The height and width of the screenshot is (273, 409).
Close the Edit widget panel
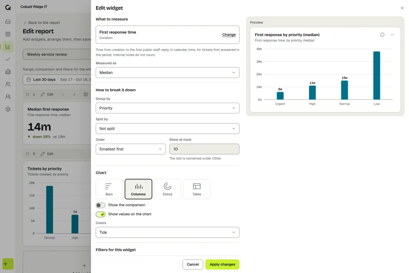[x=402, y=8]
